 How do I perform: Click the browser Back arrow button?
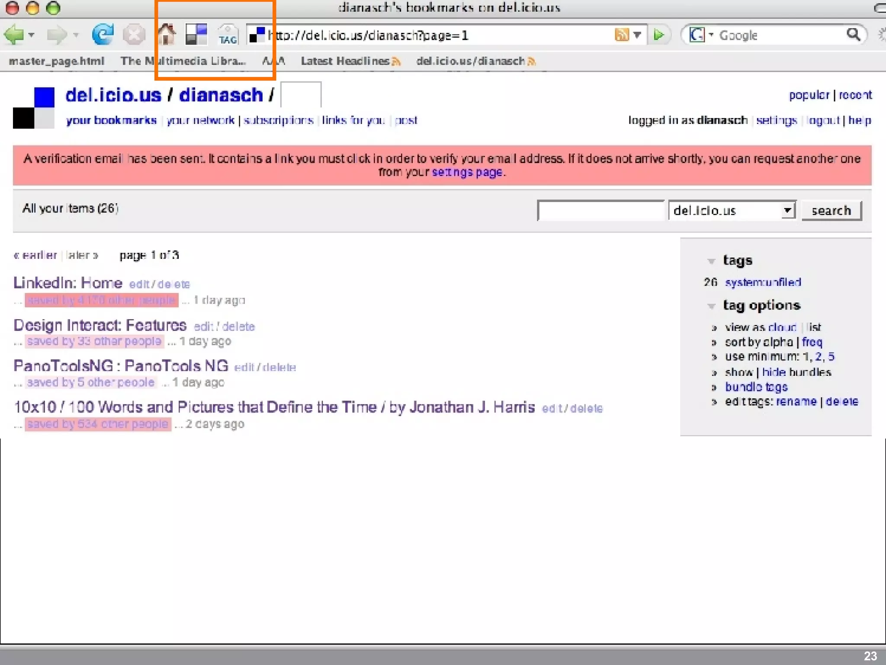[14, 35]
